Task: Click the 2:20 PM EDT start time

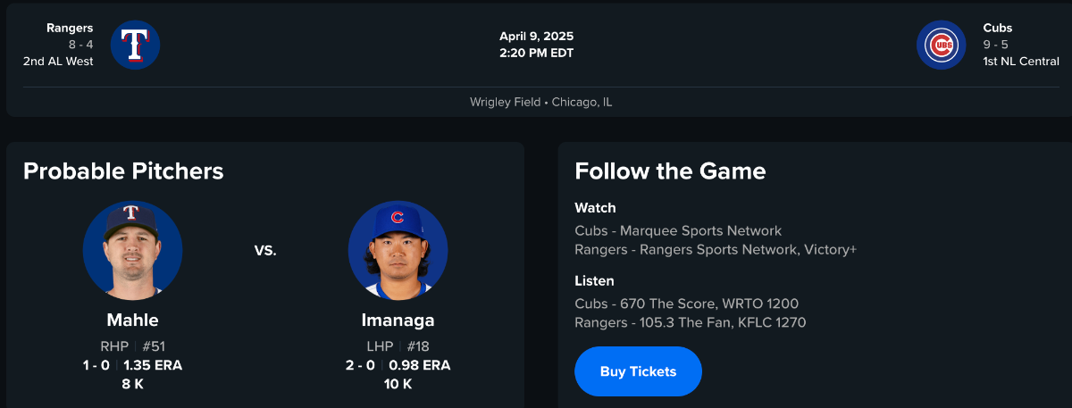Action: coord(536,53)
